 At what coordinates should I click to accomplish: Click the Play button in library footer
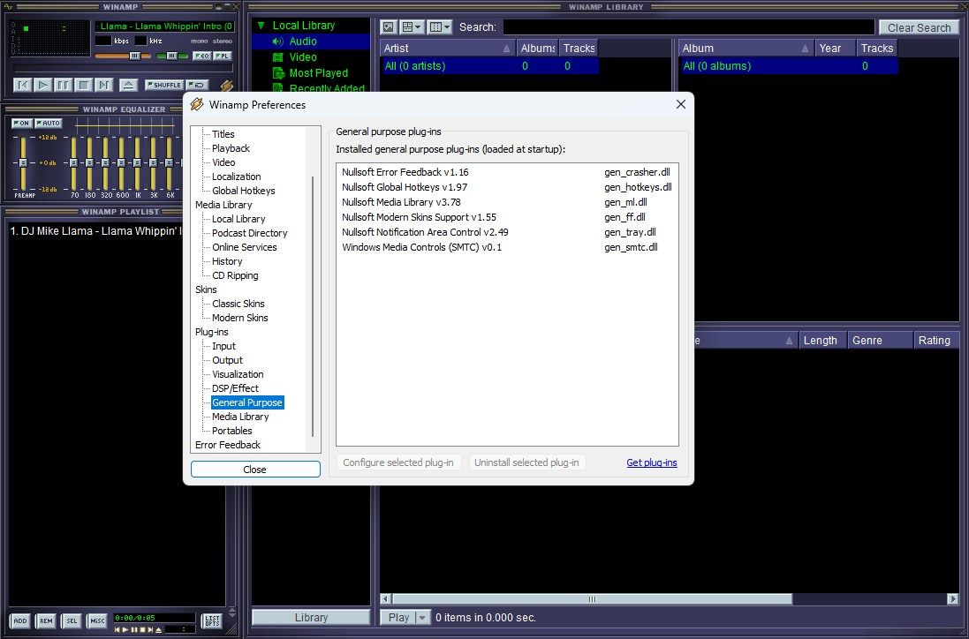[x=398, y=618]
